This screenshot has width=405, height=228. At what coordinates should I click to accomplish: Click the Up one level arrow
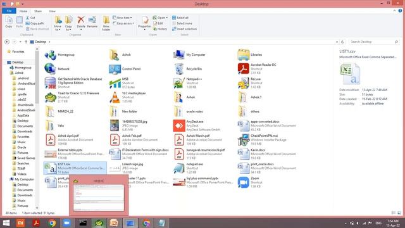pyautogui.click(x=26, y=42)
